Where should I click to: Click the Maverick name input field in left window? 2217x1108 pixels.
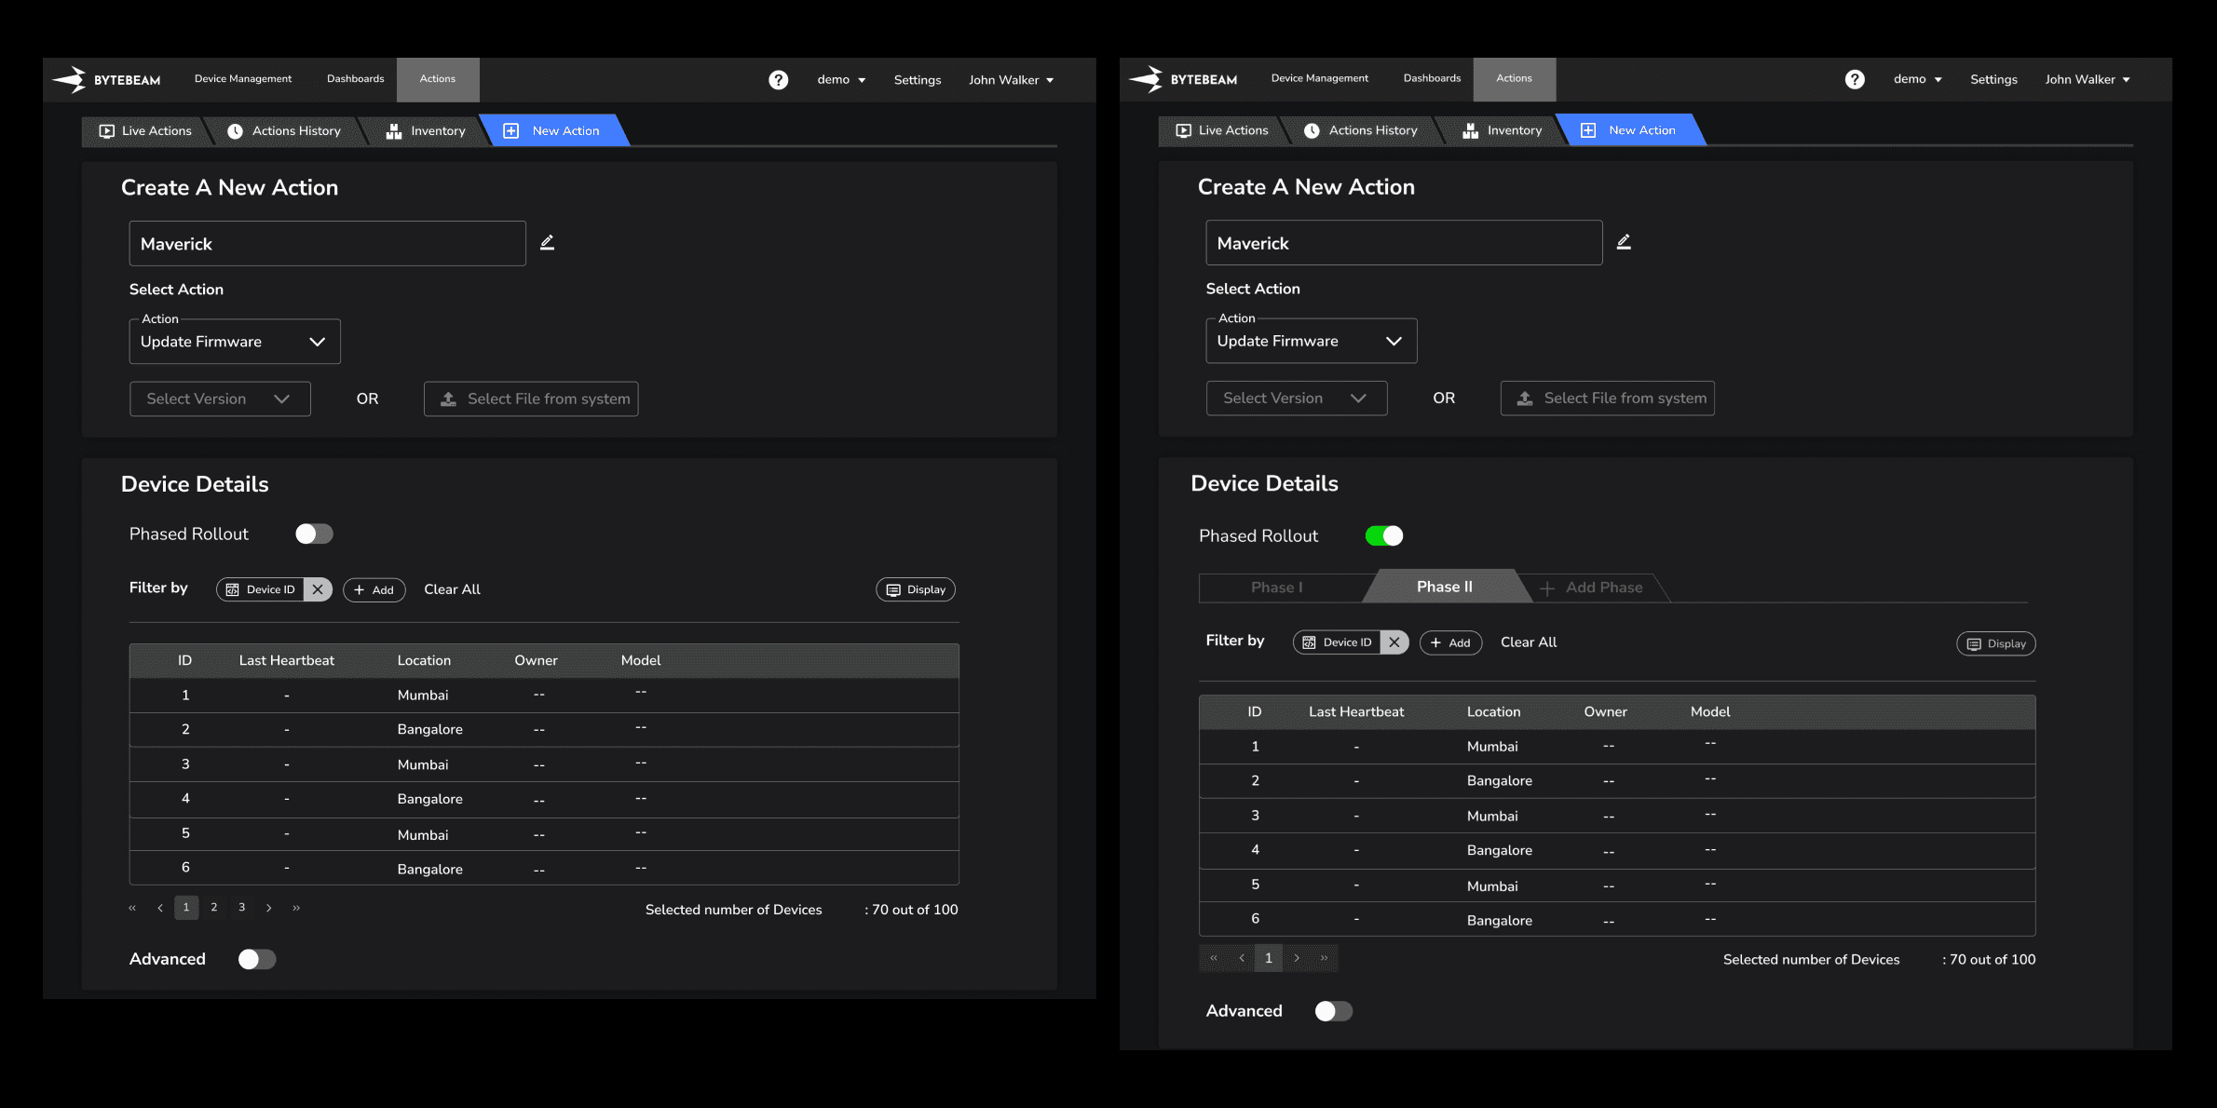[x=327, y=244]
